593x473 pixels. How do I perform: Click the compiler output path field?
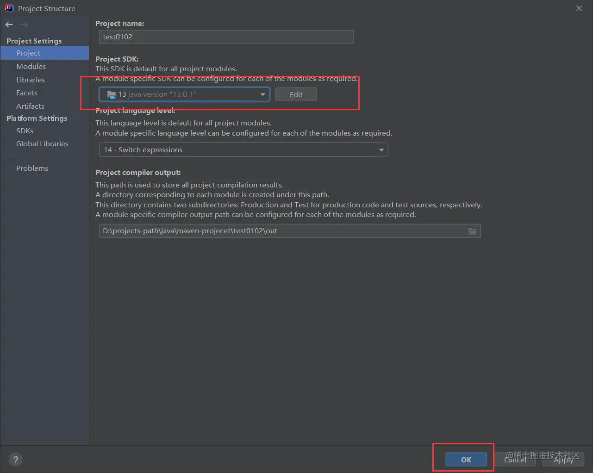[290, 231]
